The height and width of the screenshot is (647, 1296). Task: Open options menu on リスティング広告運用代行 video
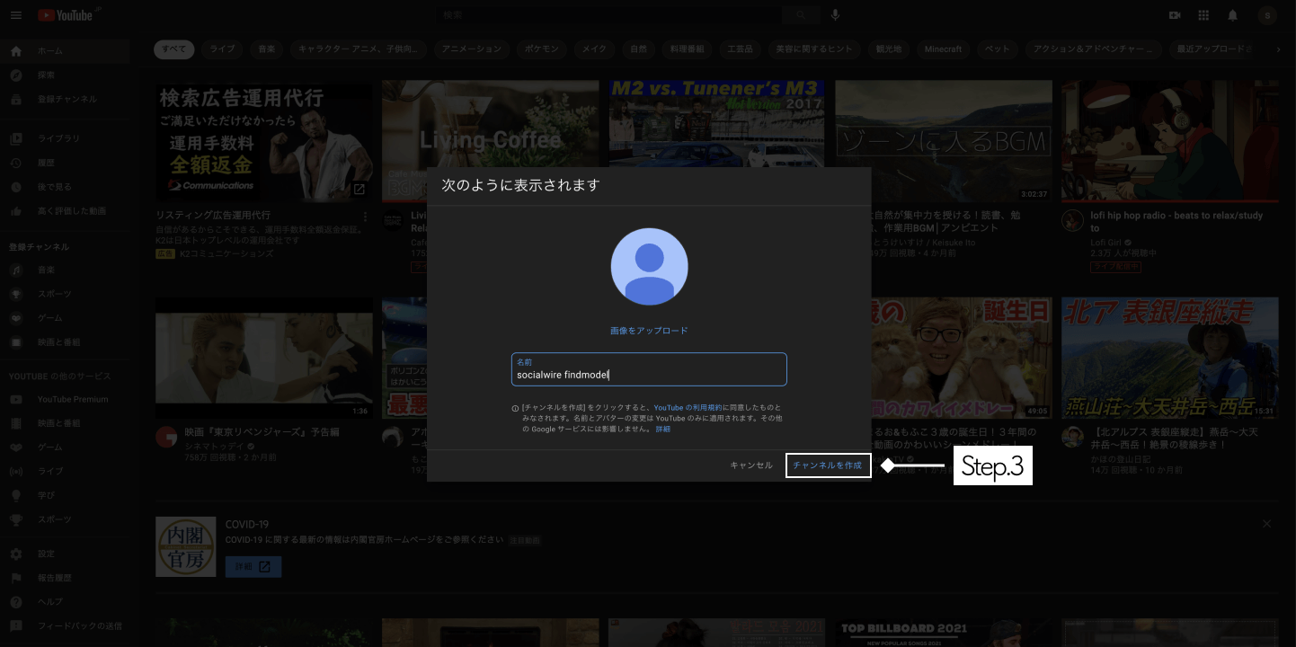(365, 217)
